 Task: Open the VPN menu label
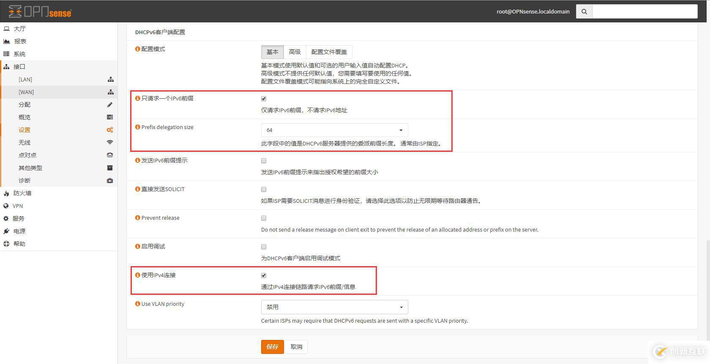pos(18,206)
